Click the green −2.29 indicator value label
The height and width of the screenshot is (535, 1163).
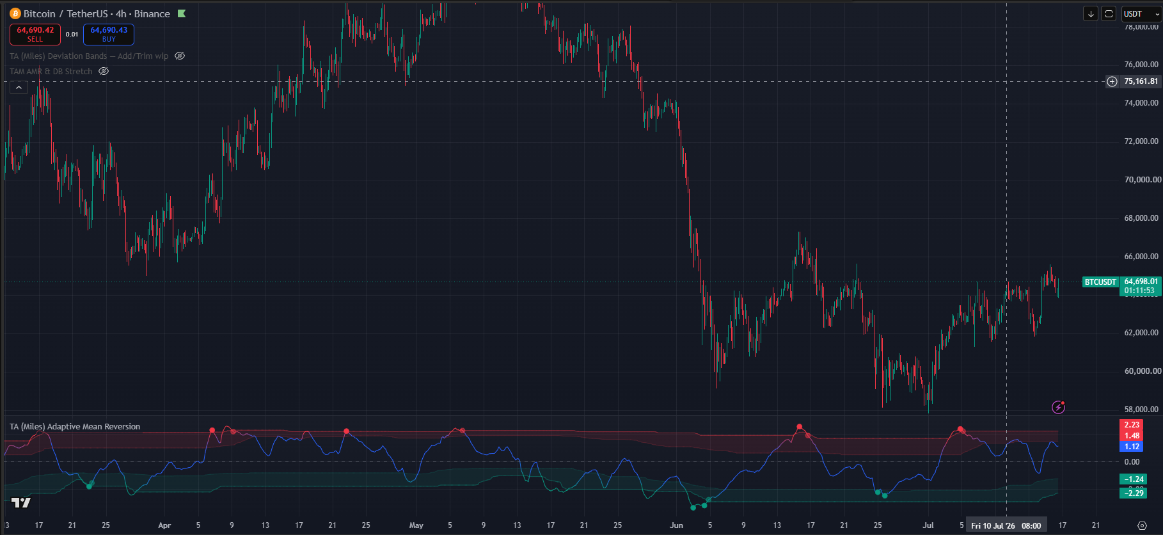[1133, 493]
